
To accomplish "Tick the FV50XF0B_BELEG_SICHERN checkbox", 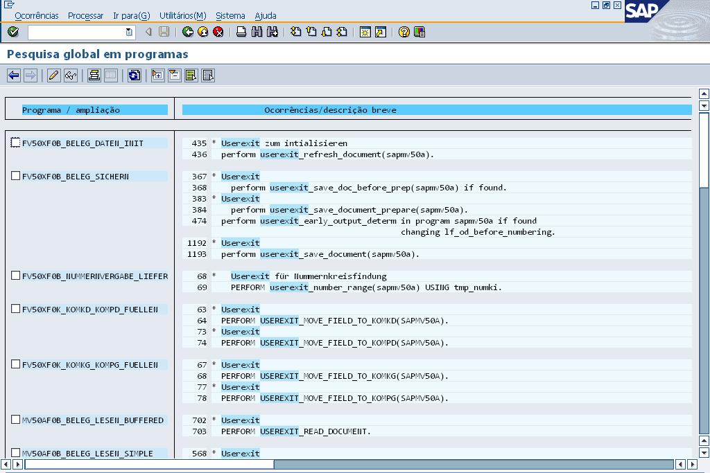I will pos(16,176).
